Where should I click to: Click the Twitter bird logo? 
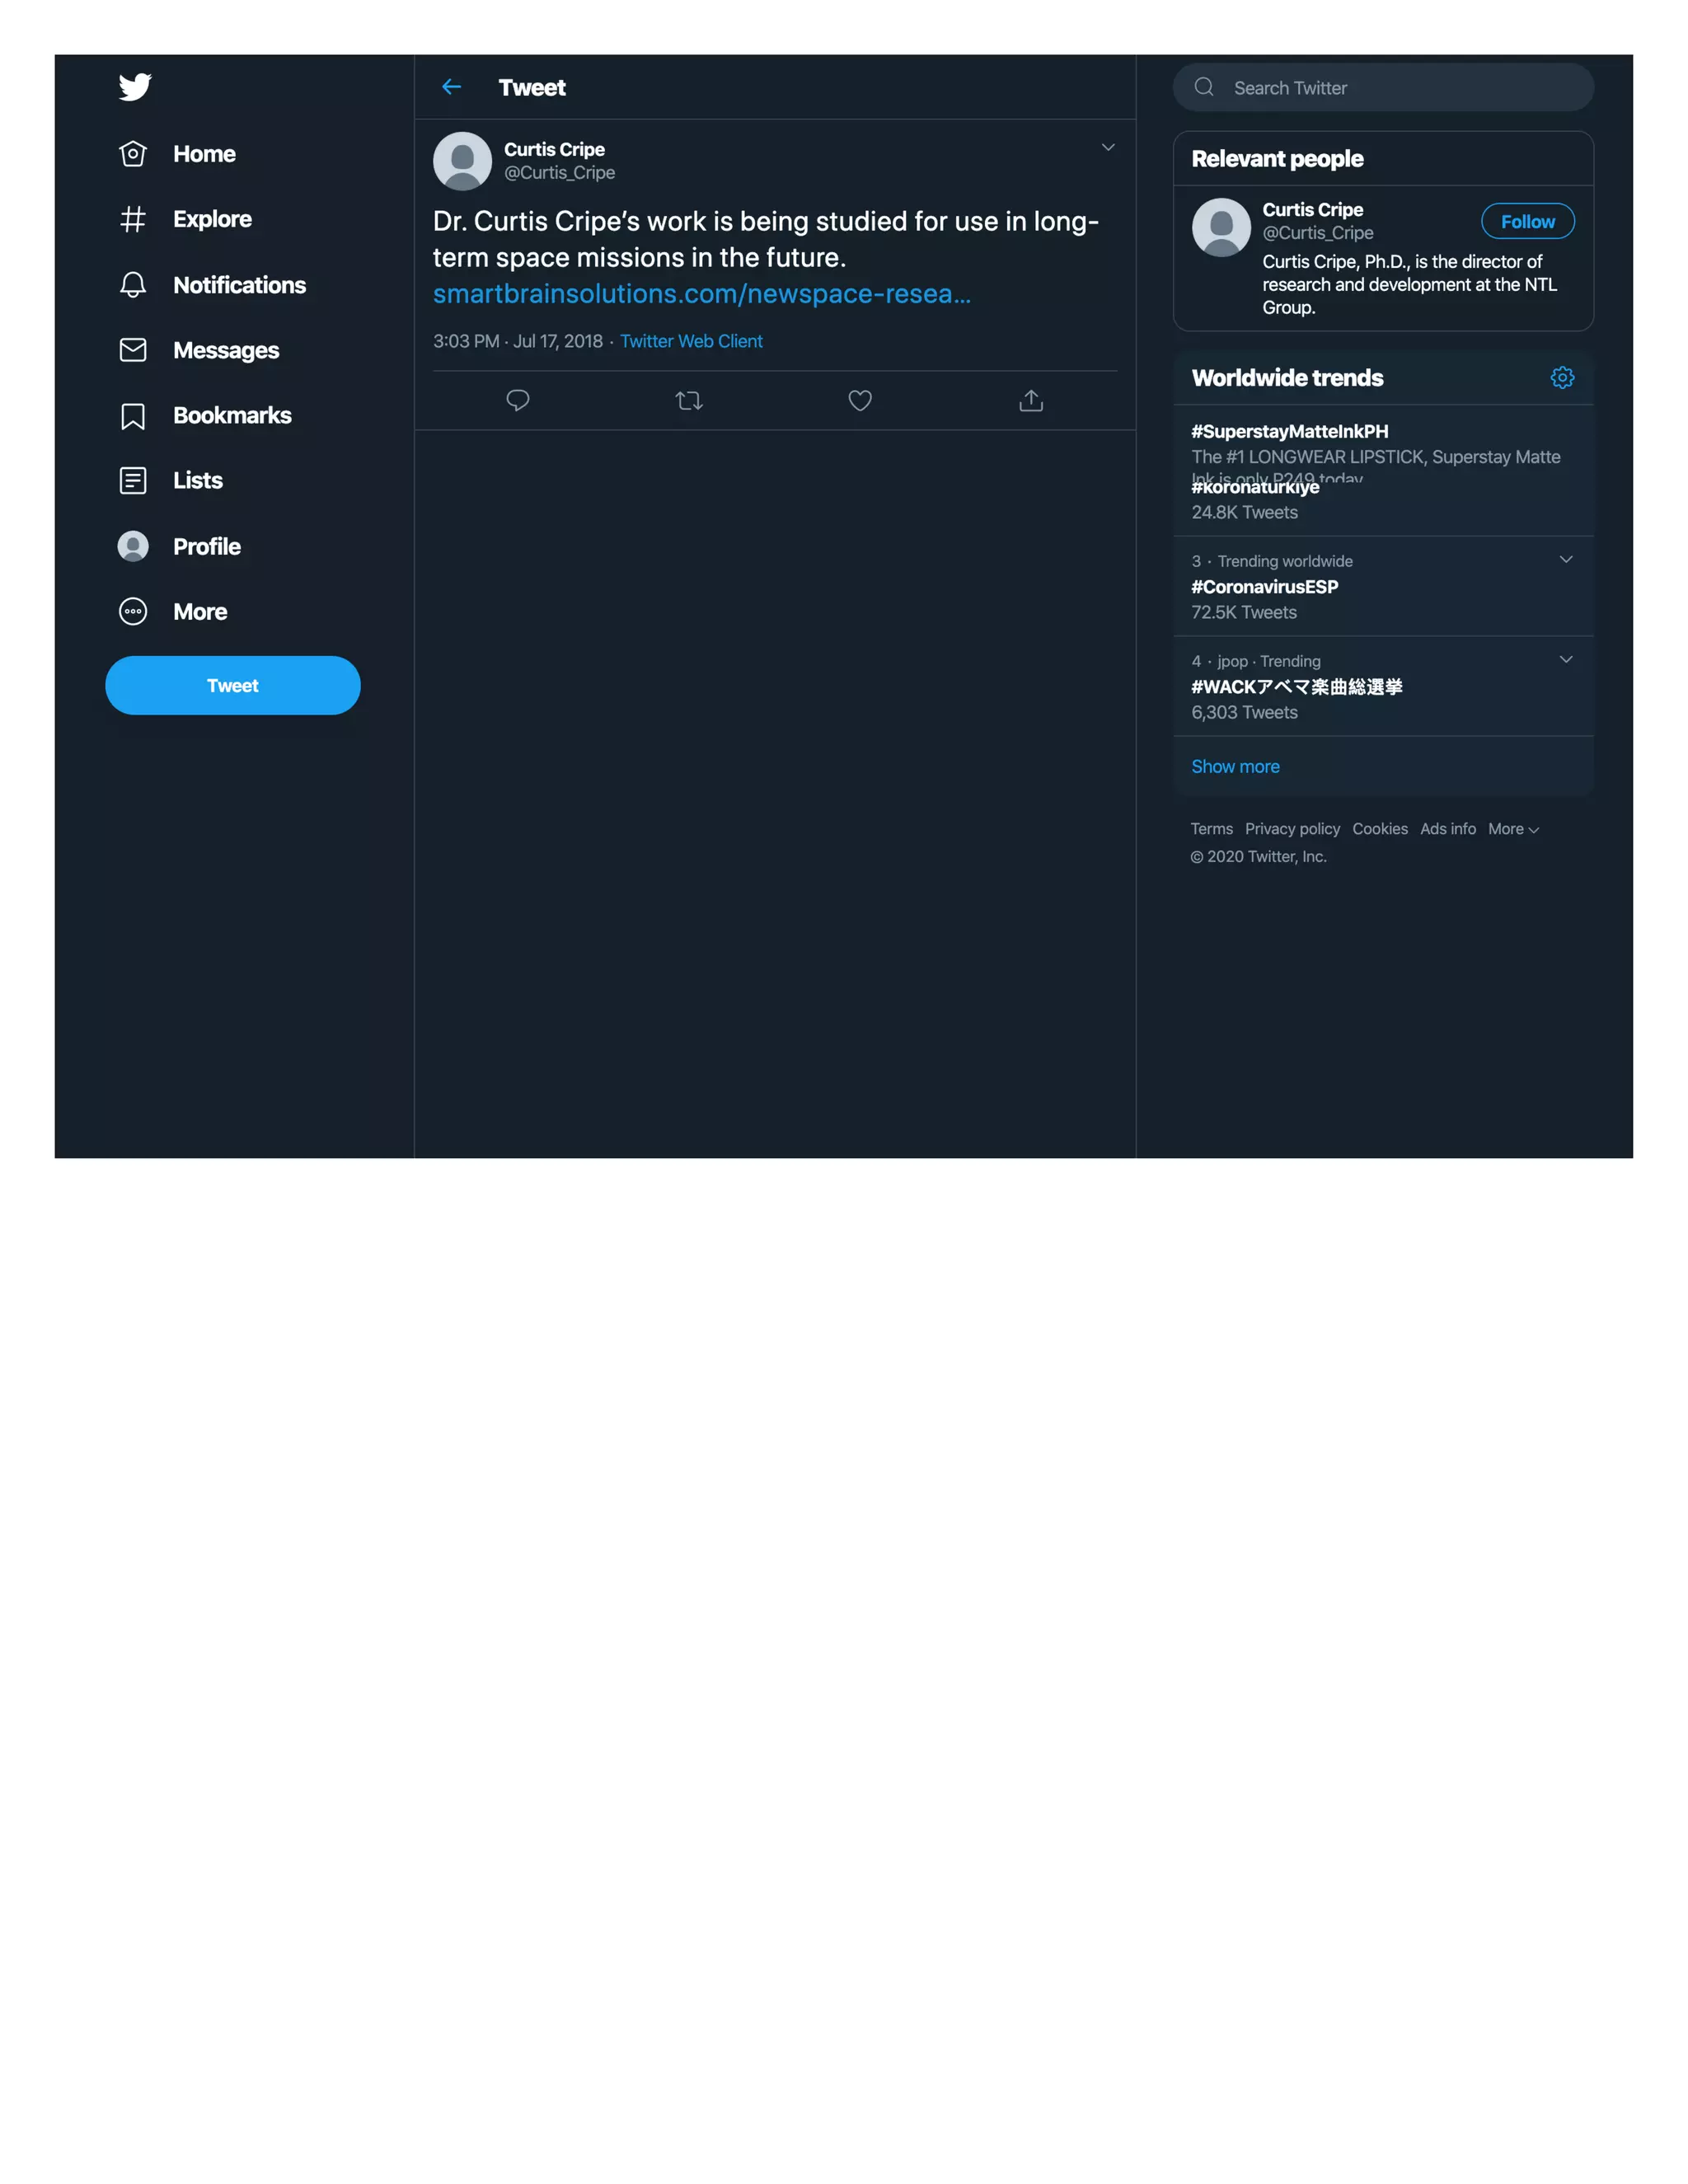134,87
